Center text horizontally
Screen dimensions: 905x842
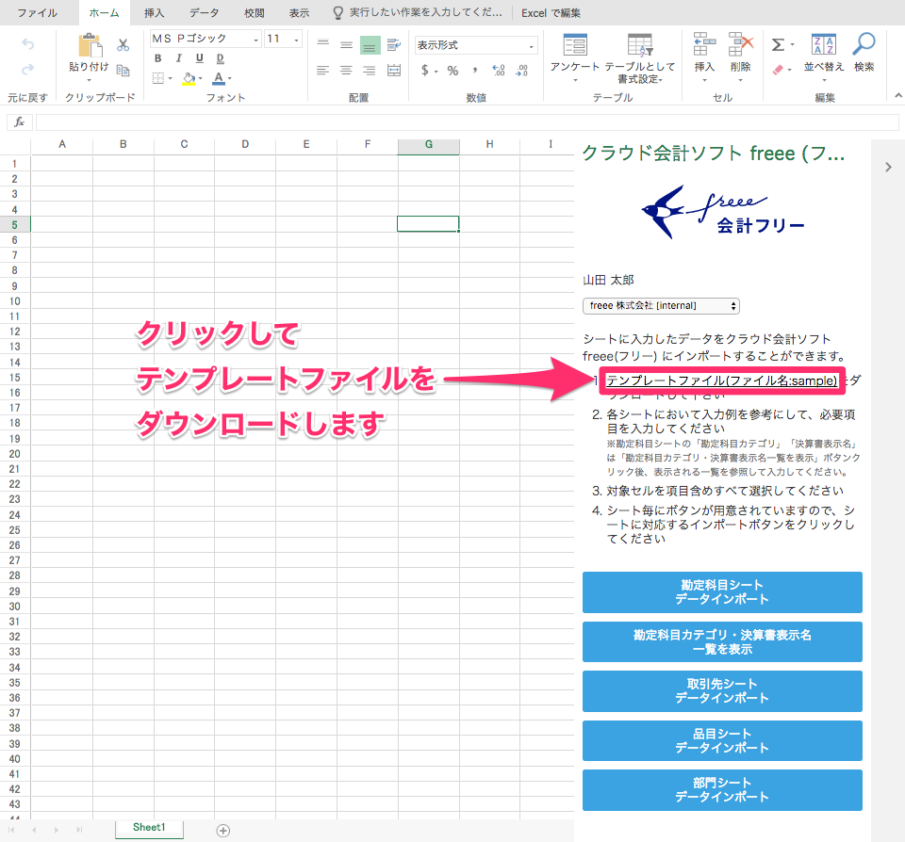point(346,71)
